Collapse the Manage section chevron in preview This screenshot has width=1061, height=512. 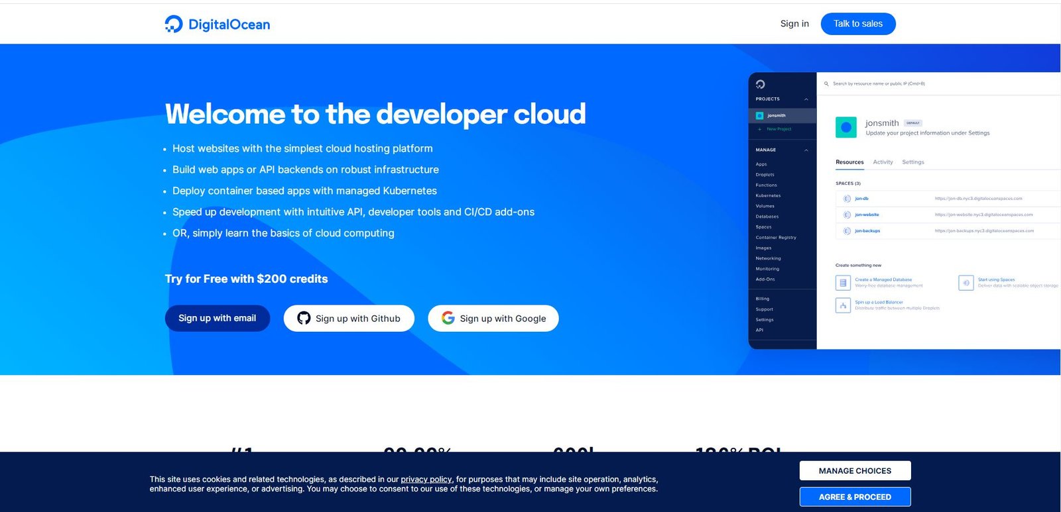pos(806,150)
